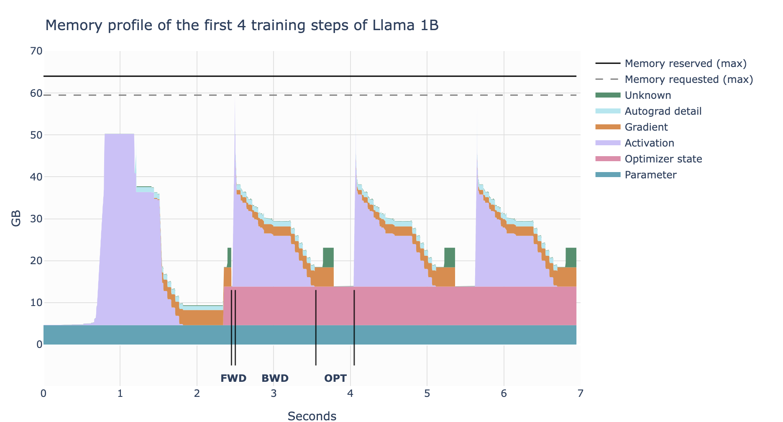Click the Gradient legend color swatch
The image size is (783, 422).
tap(608, 127)
